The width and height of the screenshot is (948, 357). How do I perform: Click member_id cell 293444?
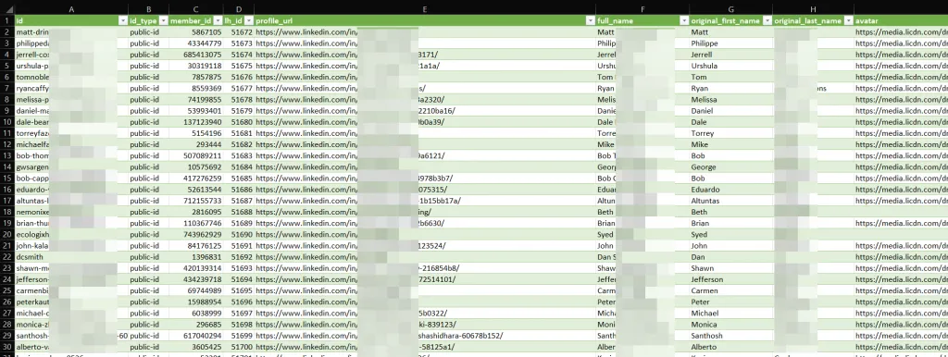tap(196, 144)
